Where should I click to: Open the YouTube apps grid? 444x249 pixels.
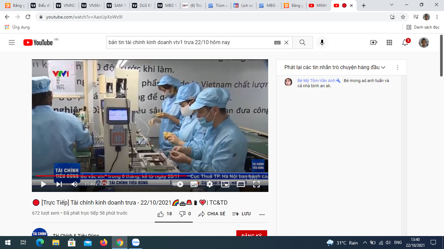coord(389,42)
